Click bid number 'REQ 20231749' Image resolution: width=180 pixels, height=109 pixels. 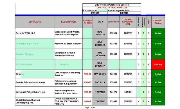click(100, 44)
